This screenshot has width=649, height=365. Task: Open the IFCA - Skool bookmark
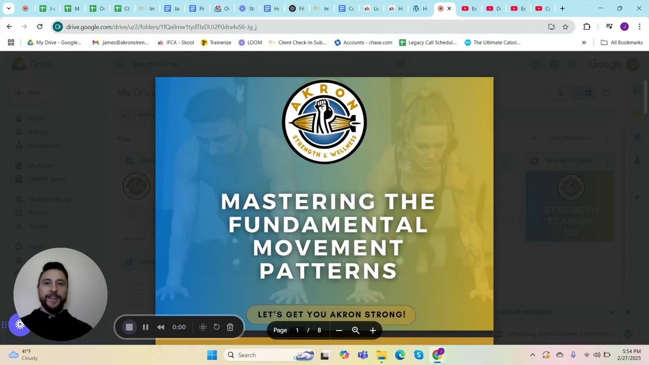(175, 43)
